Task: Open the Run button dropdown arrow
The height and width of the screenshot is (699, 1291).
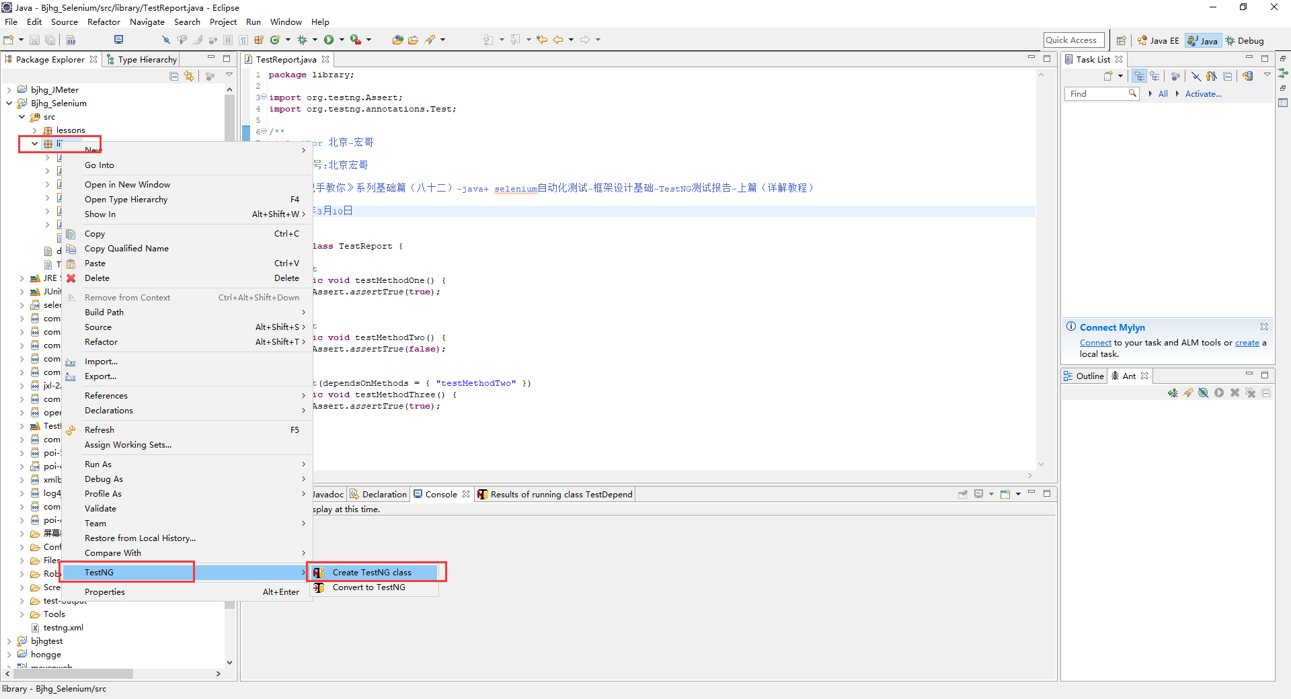Action: point(342,40)
